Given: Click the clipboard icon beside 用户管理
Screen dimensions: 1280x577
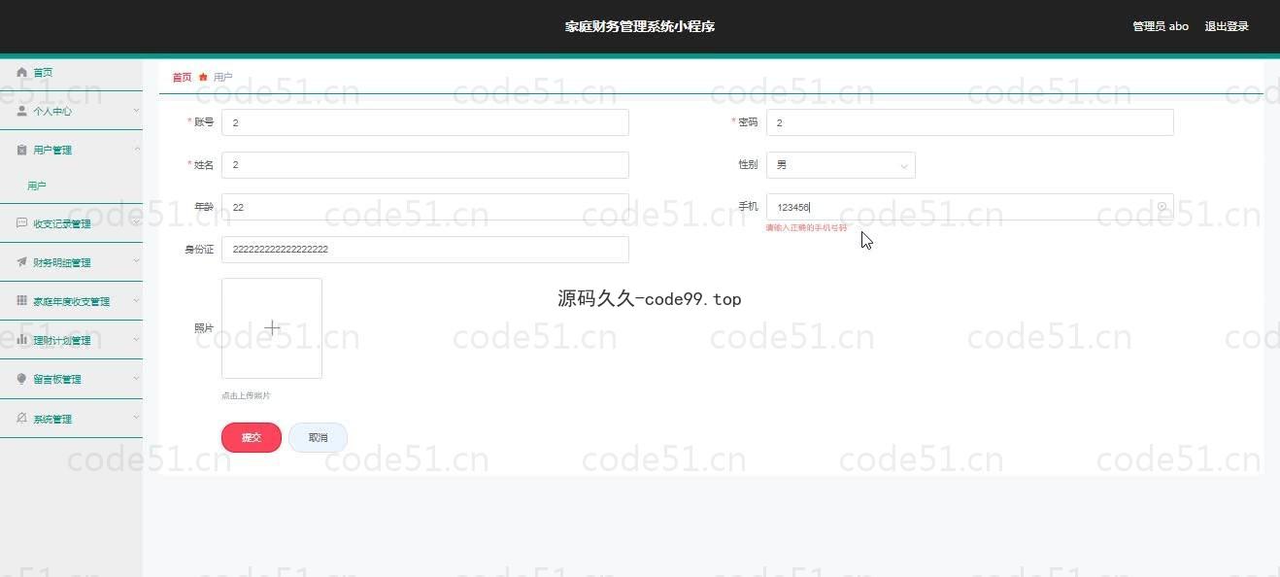Looking at the screenshot, I should (x=22, y=150).
